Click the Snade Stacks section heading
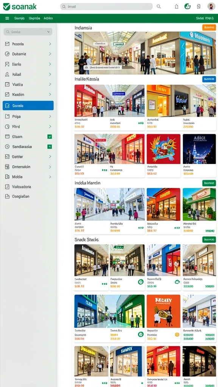 click(87, 240)
